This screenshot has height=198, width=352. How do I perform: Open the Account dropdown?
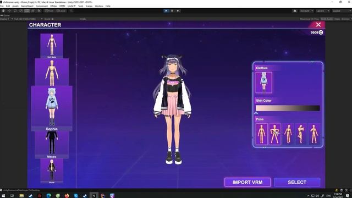[306, 11]
